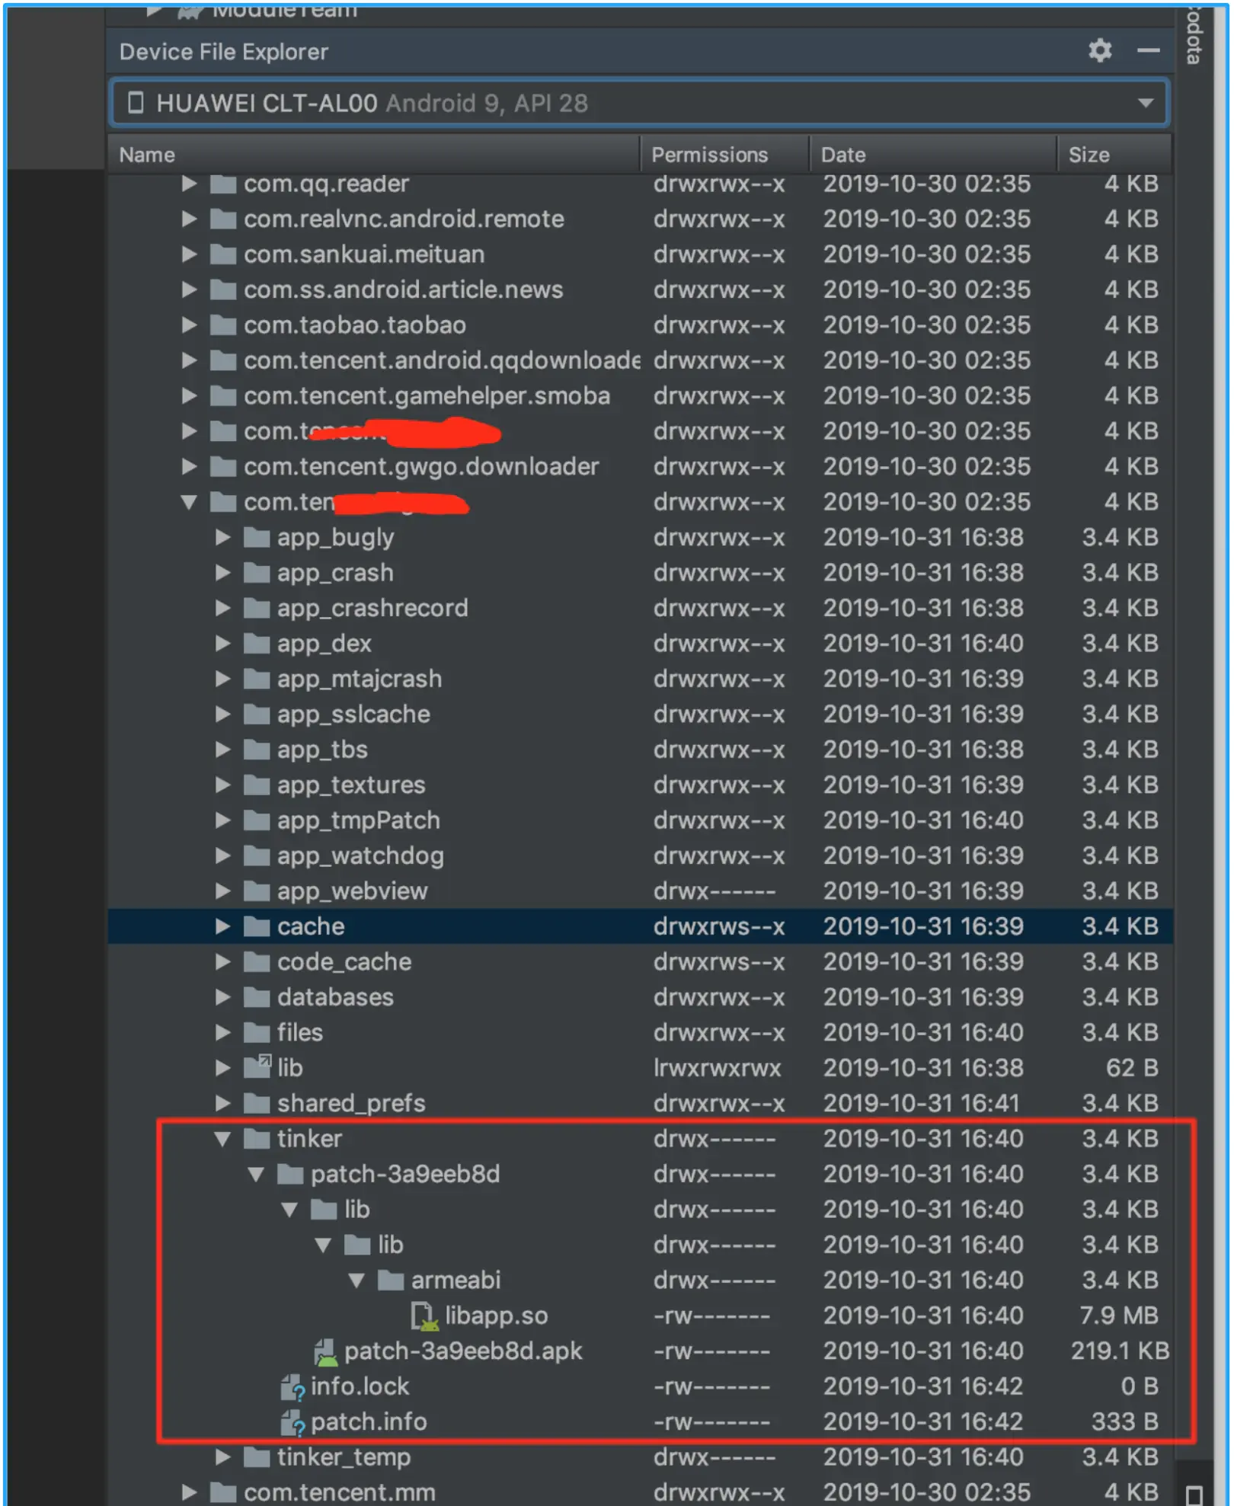
Task: Select the libapp.so file name
Action: click(497, 1316)
